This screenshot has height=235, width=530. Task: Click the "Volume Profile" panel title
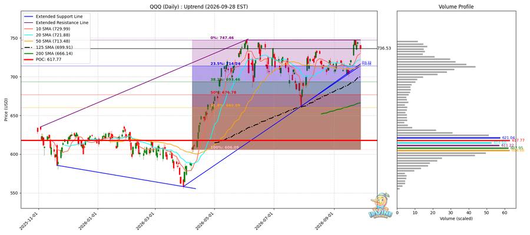456,6
